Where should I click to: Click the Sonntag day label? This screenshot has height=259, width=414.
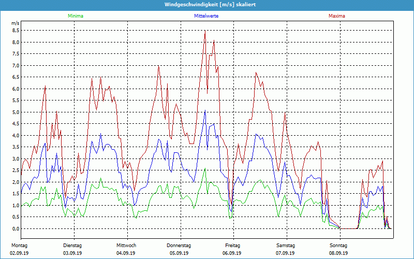click(338, 246)
